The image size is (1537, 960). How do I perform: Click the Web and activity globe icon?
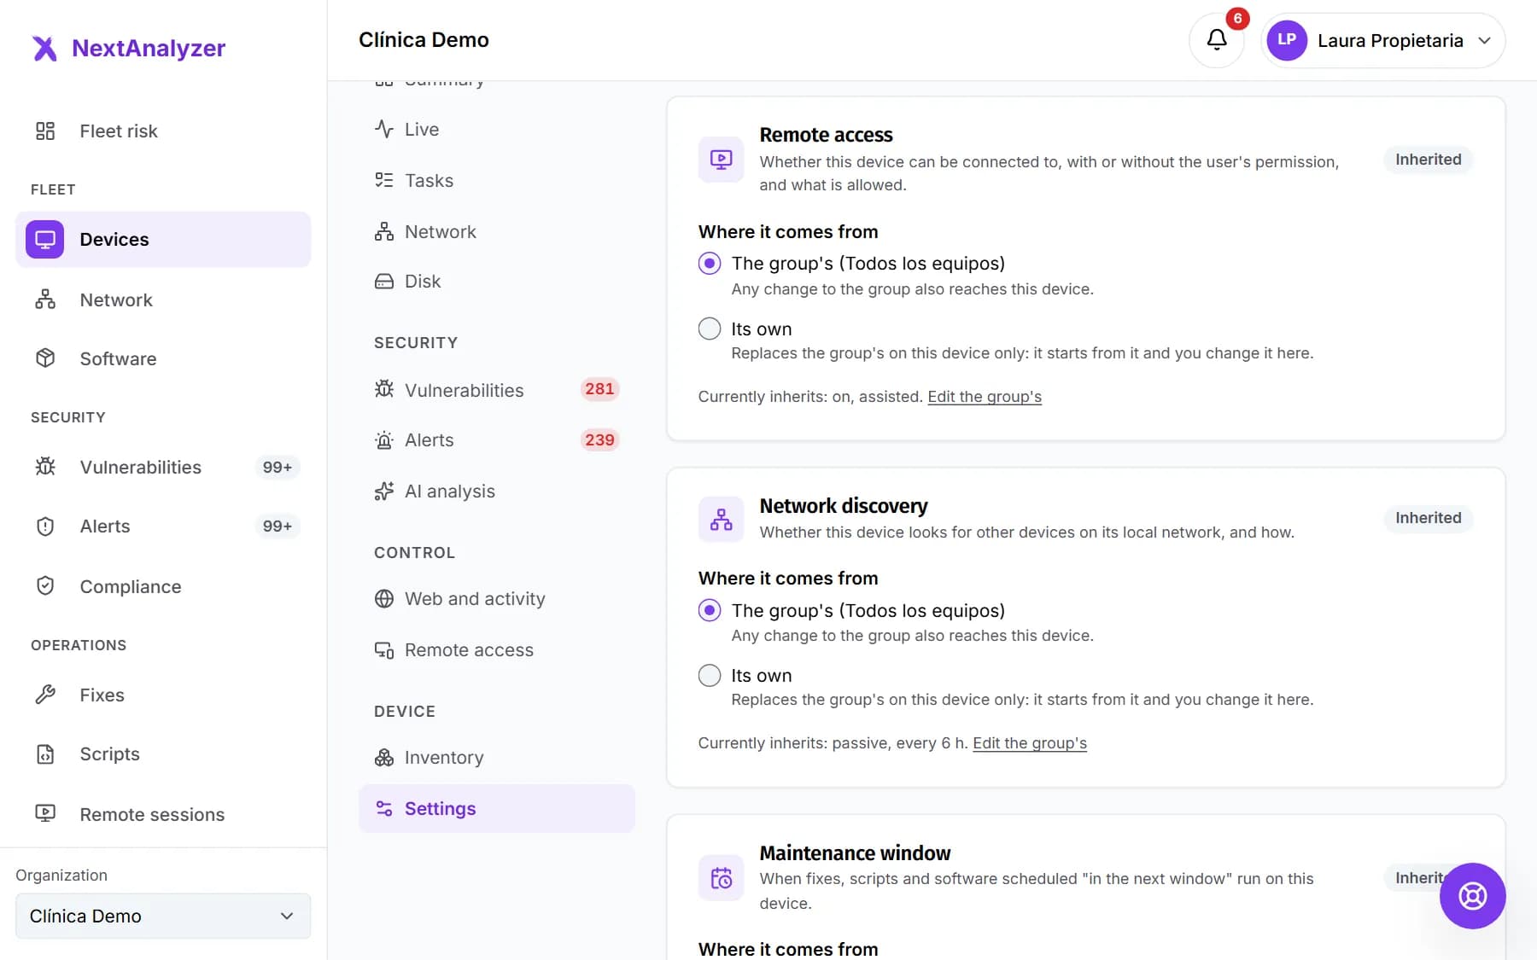(384, 598)
